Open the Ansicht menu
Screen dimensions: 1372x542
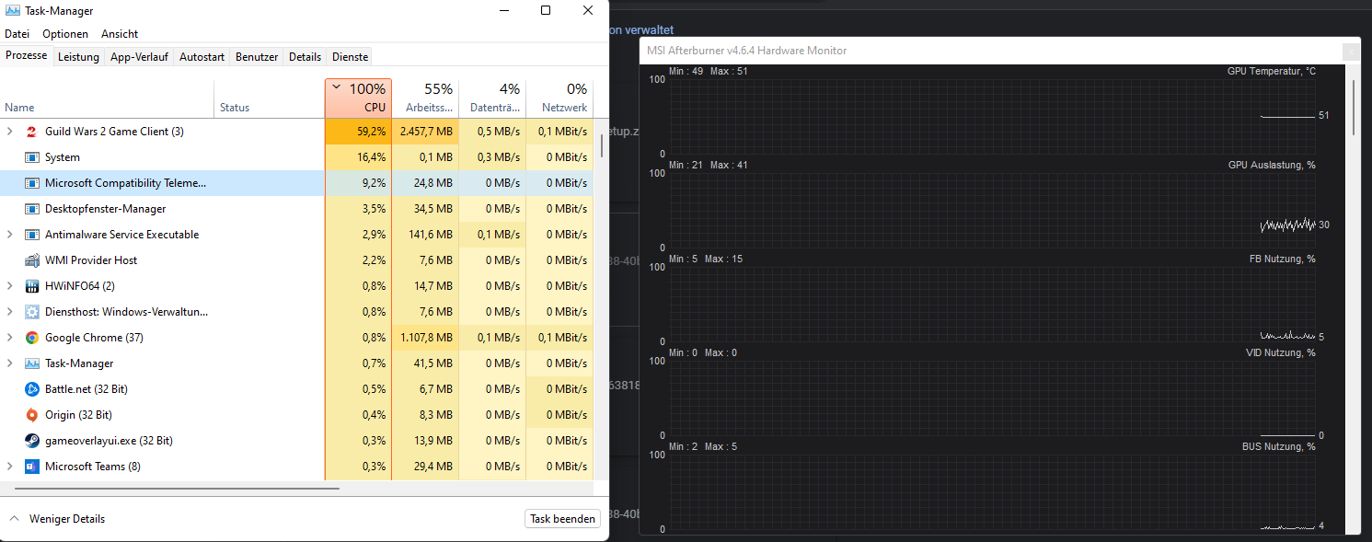pyautogui.click(x=120, y=34)
